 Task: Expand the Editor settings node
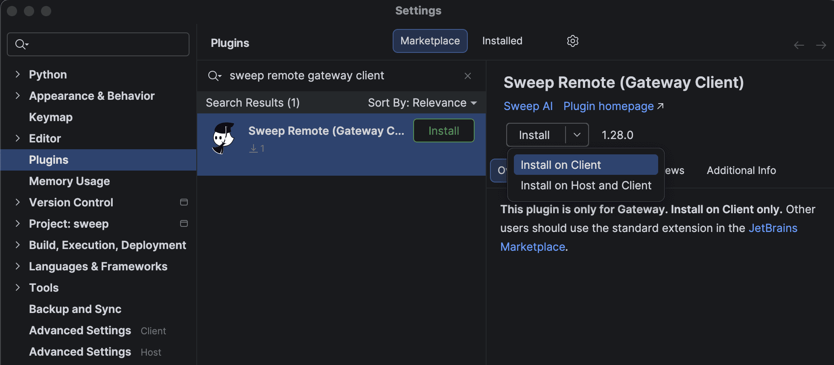(17, 138)
